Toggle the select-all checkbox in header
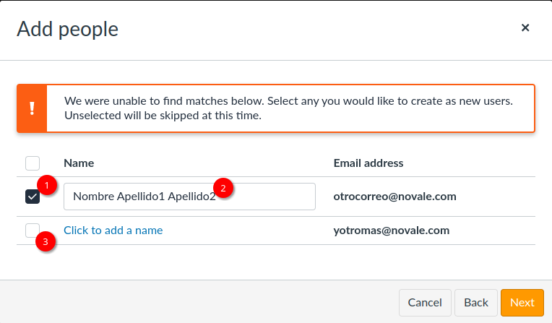This screenshot has width=552, height=323. [x=33, y=163]
